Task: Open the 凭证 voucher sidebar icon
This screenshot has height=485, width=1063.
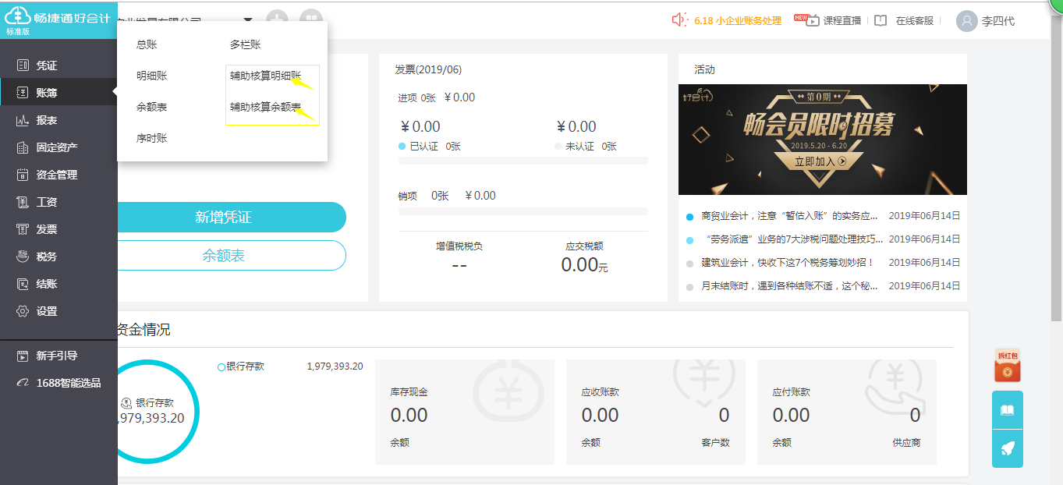Action: (x=23, y=65)
